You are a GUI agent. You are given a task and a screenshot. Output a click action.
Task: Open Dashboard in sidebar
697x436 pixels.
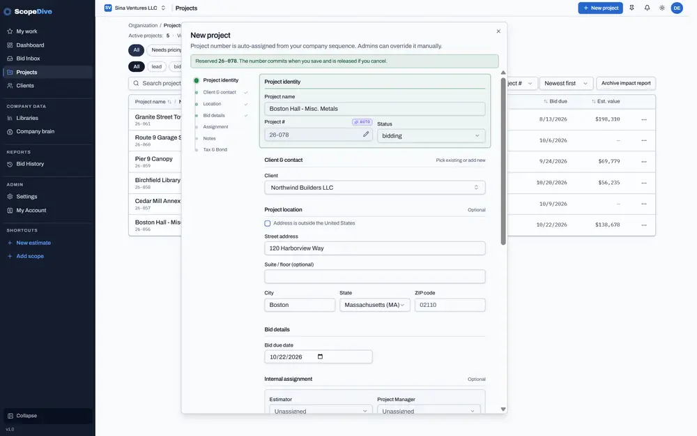[x=47, y=45]
